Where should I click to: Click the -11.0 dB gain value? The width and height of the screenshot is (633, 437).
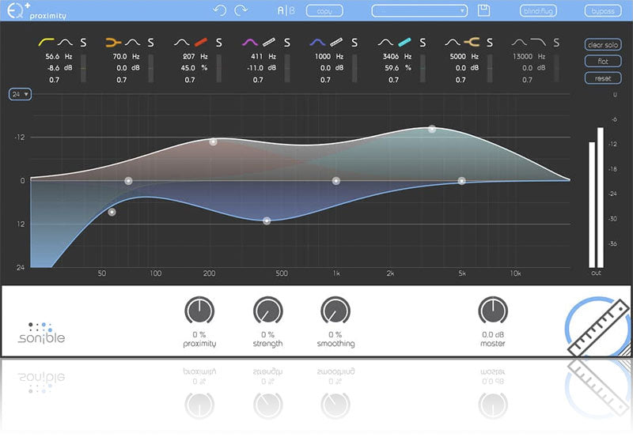point(256,68)
